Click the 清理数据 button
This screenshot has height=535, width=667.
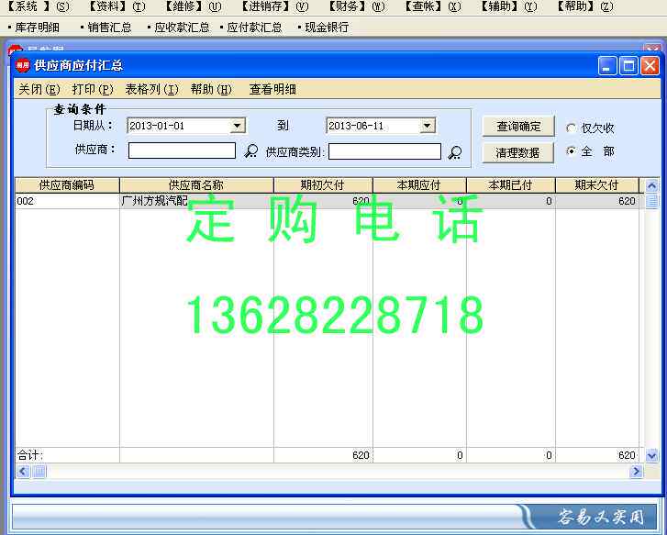tap(517, 153)
